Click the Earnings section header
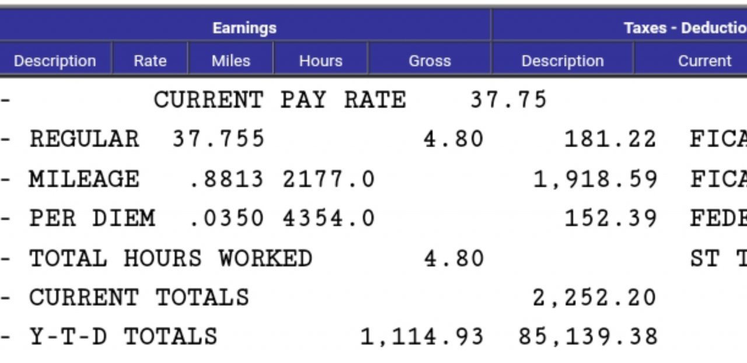 245,27
